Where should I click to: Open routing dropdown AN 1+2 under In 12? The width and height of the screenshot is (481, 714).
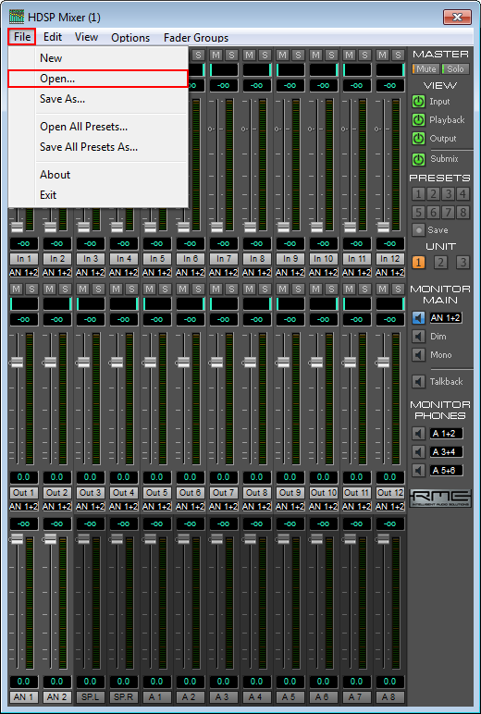tap(390, 272)
